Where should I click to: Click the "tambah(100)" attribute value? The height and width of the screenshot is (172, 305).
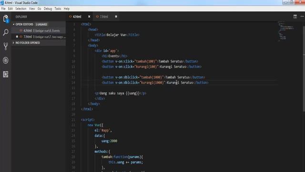pyautogui.click(x=146, y=62)
